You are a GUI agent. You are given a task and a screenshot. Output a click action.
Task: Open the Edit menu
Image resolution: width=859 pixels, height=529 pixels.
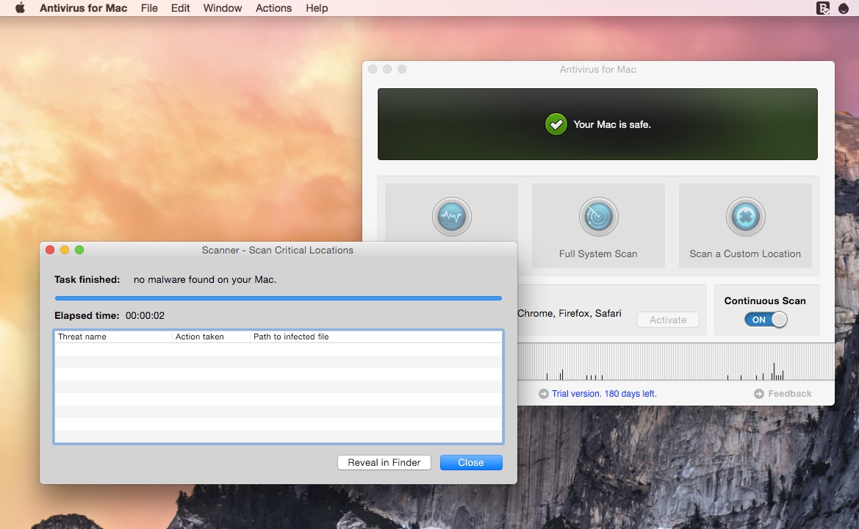(x=180, y=8)
